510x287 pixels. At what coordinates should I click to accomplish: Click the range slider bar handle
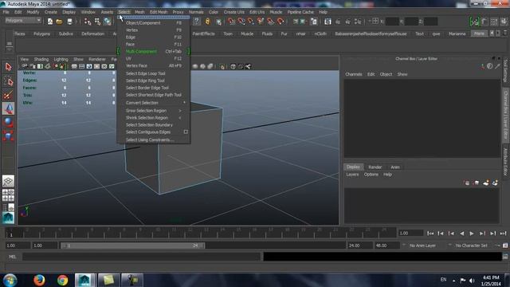133,246
